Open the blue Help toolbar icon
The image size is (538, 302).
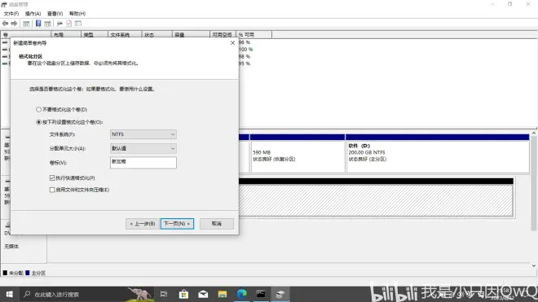click(x=38, y=24)
